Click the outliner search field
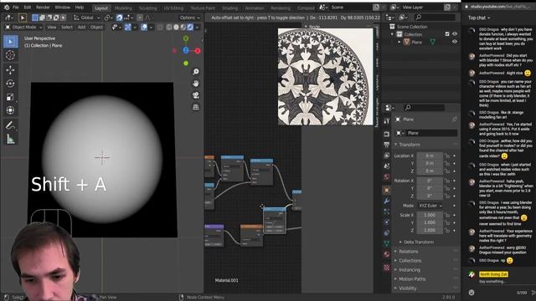 click(435, 17)
